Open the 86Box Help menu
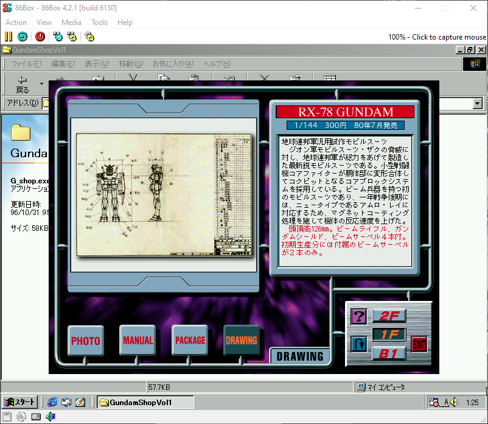 125,23
